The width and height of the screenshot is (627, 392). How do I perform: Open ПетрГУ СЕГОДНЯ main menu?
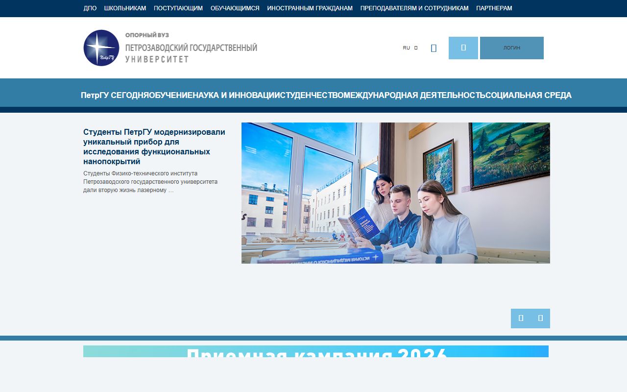[115, 95]
